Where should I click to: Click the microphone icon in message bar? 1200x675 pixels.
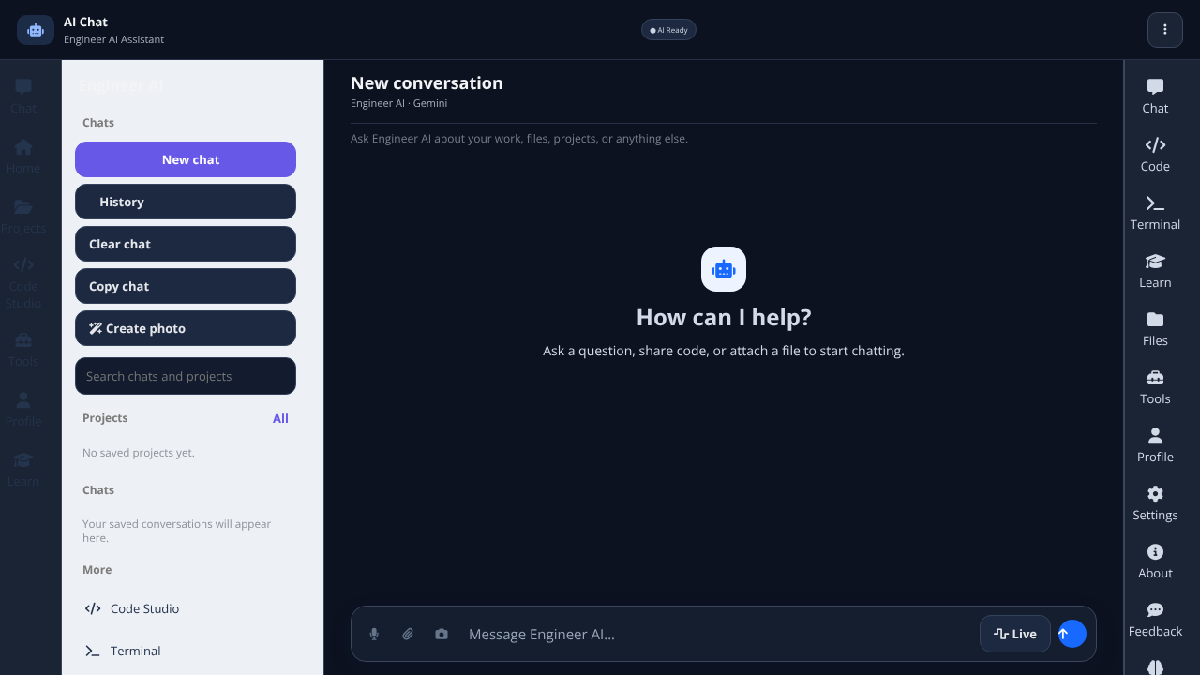374,635
